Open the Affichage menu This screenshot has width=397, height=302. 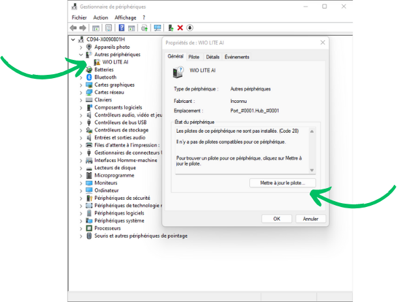126,18
